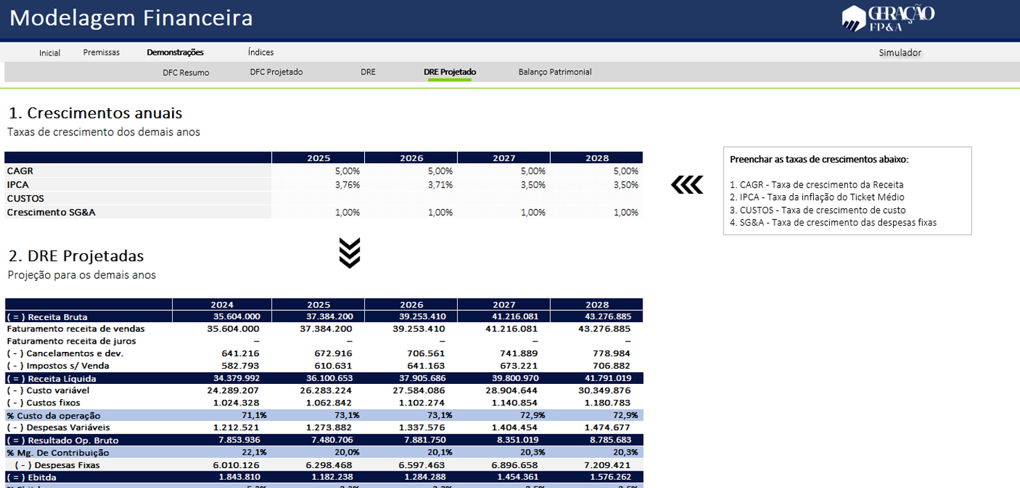Select the Demonstrações menu
This screenshot has width=1020, height=488.
175,53
